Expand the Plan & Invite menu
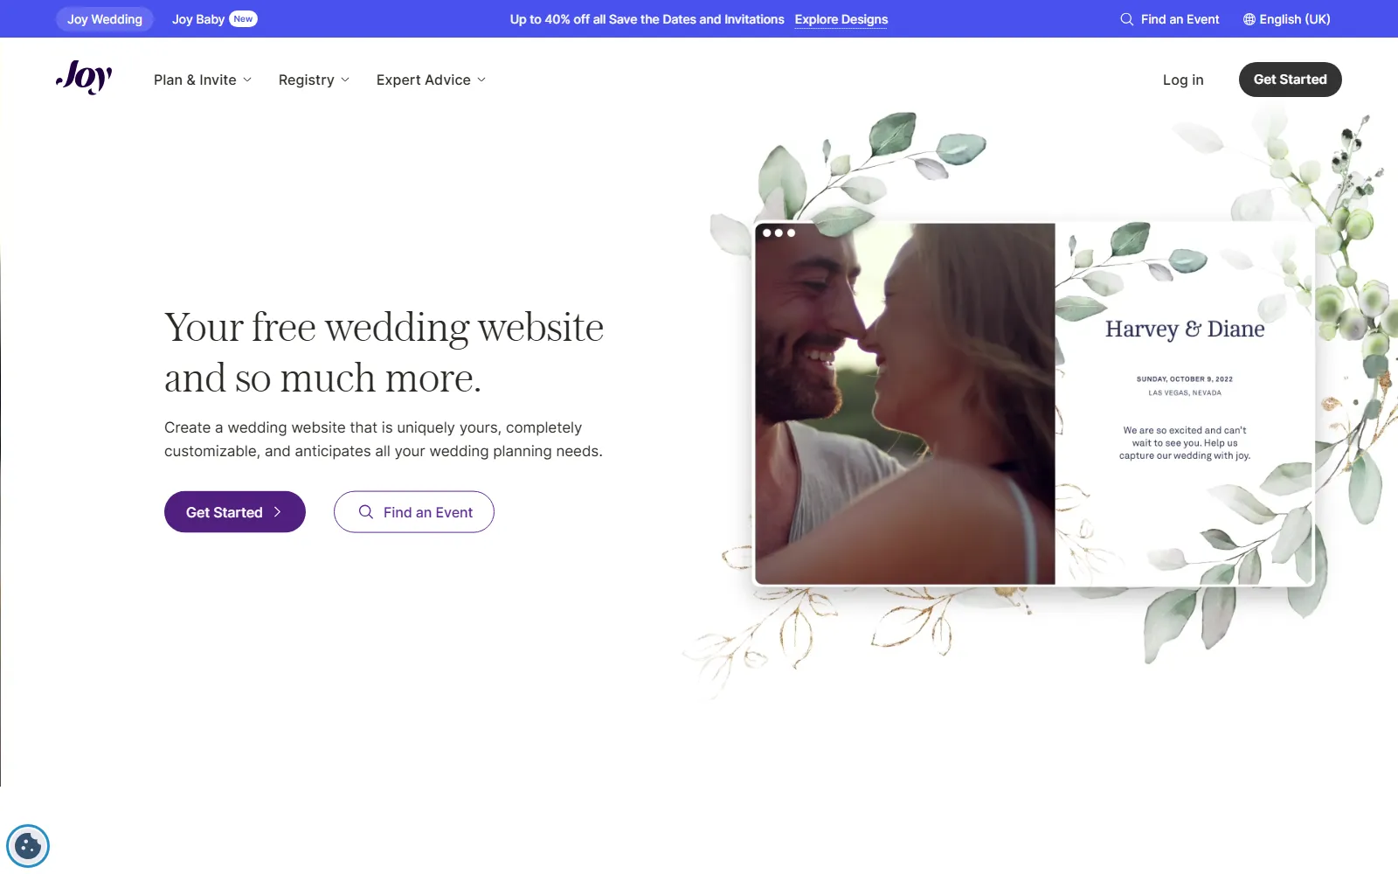The width and height of the screenshot is (1398, 874). [x=203, y=80]
